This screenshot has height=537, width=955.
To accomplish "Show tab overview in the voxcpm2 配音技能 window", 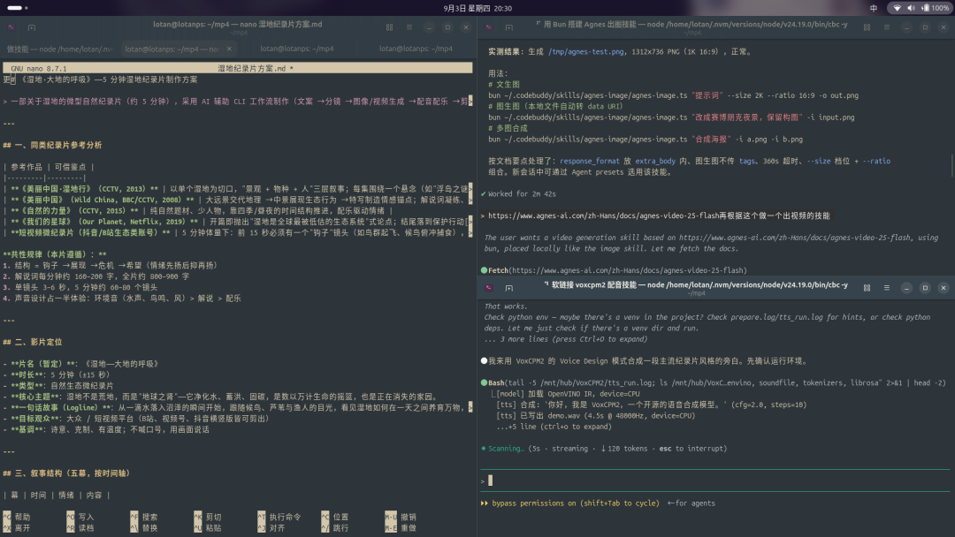I will coord(867,288).
